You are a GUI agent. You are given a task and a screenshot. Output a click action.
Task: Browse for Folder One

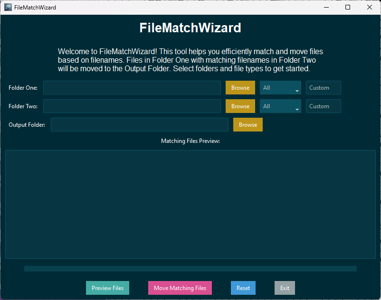pyautogui.click(x=240, y=87)
